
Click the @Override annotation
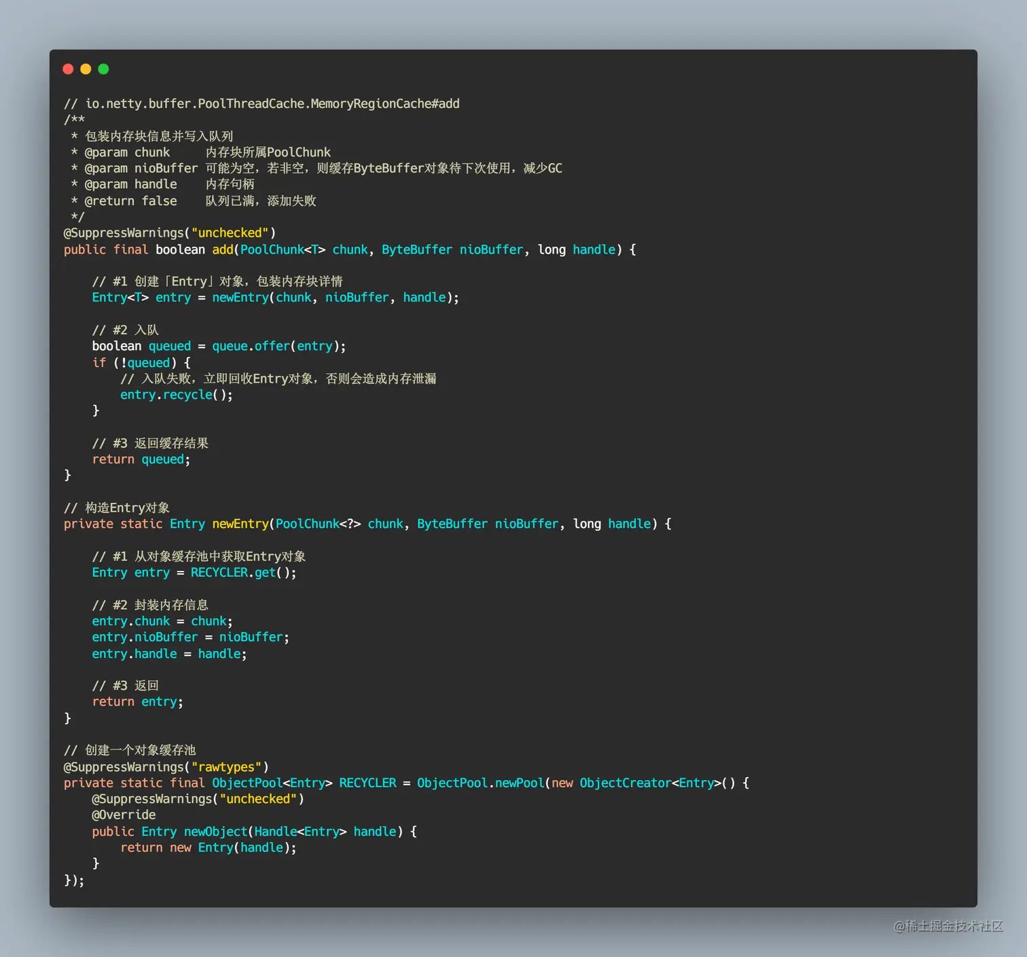(x=124, y=814)
